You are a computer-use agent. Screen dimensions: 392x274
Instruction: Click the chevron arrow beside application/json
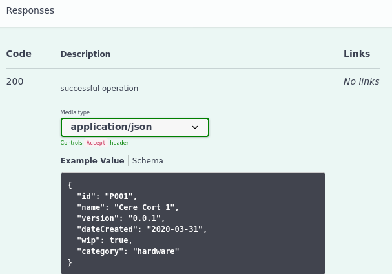(195, 127)
